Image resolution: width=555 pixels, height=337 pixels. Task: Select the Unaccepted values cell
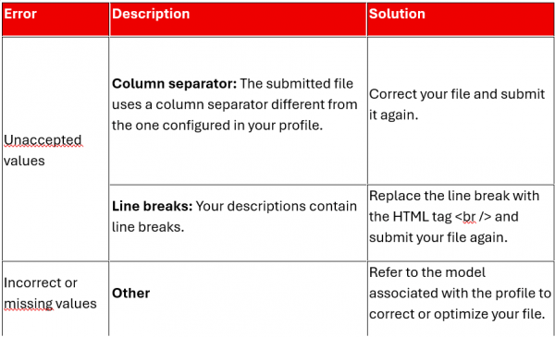pos(55,149)
